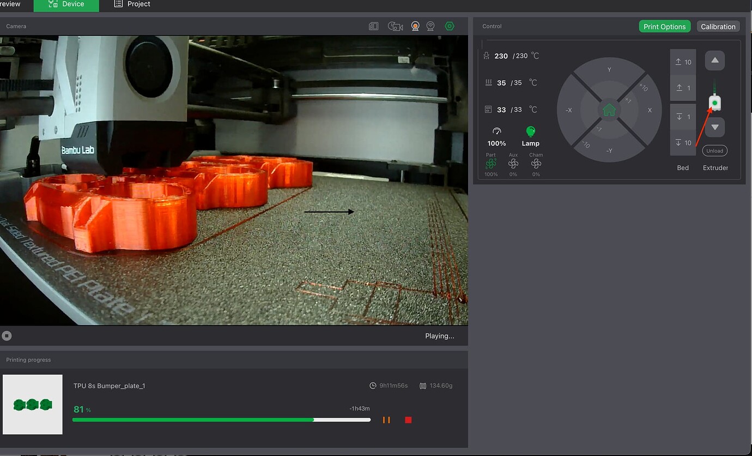This screenshot has width=752, height=456.
Task: Click the plate thumbnail with green models
Action: point(33,405)
